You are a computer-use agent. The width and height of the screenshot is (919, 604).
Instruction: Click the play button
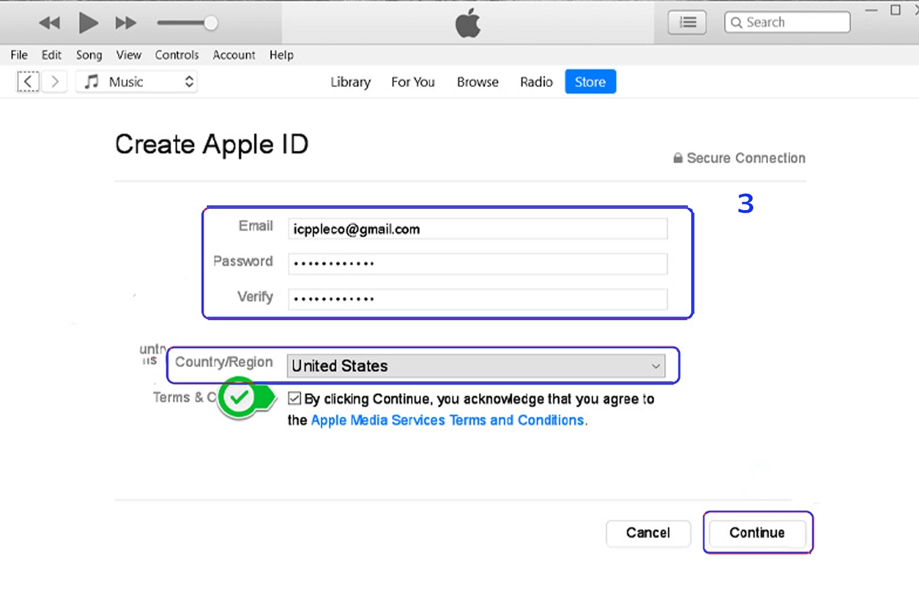pos(88,23)
